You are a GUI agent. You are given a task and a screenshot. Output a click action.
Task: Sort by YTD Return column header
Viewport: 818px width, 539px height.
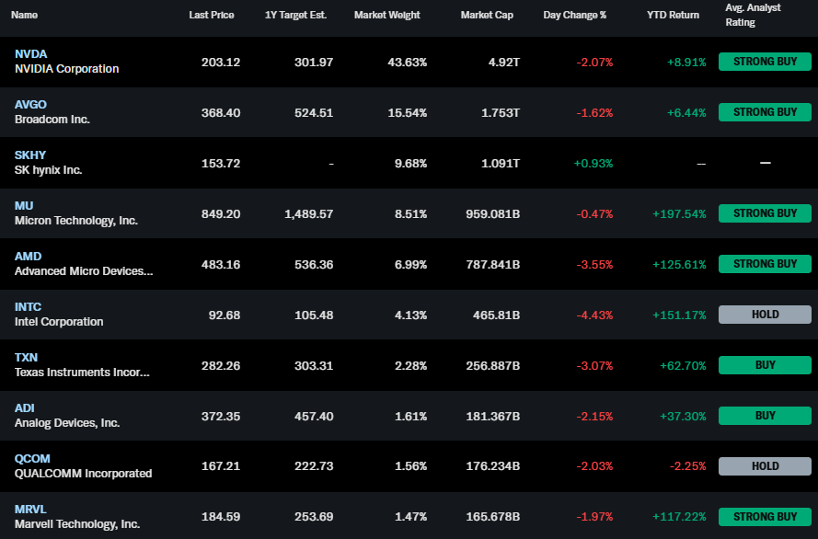[x=673, y=15]
